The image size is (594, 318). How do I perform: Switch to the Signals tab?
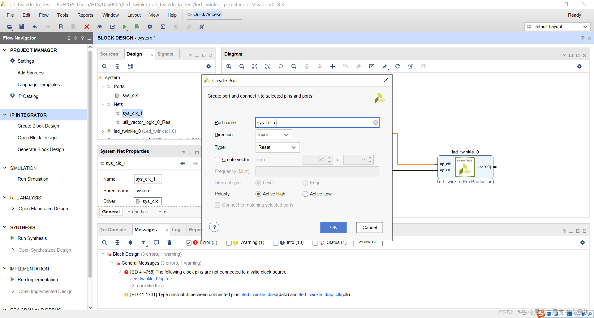[165, 54]
